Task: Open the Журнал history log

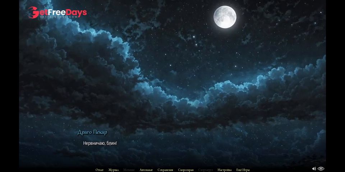Action: (x=114, y=170)
